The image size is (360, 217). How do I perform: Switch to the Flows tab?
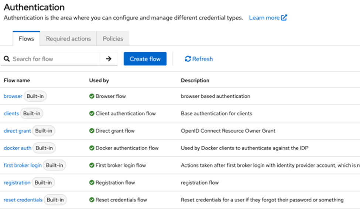click(x=27, y=38)
